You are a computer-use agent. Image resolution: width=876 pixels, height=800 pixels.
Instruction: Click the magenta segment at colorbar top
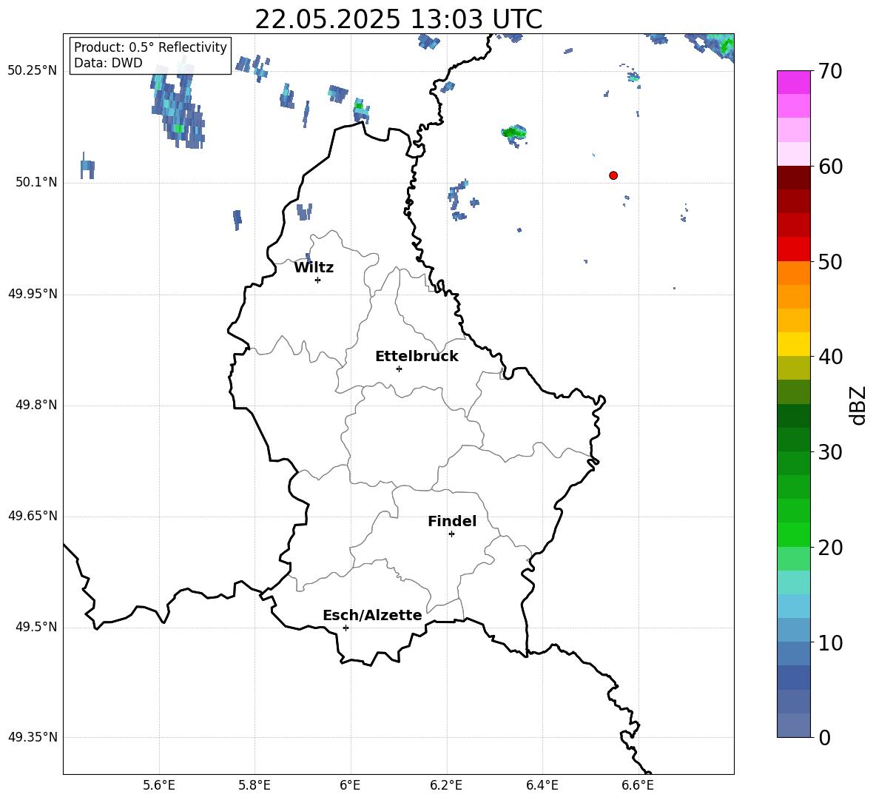[794, 82]
